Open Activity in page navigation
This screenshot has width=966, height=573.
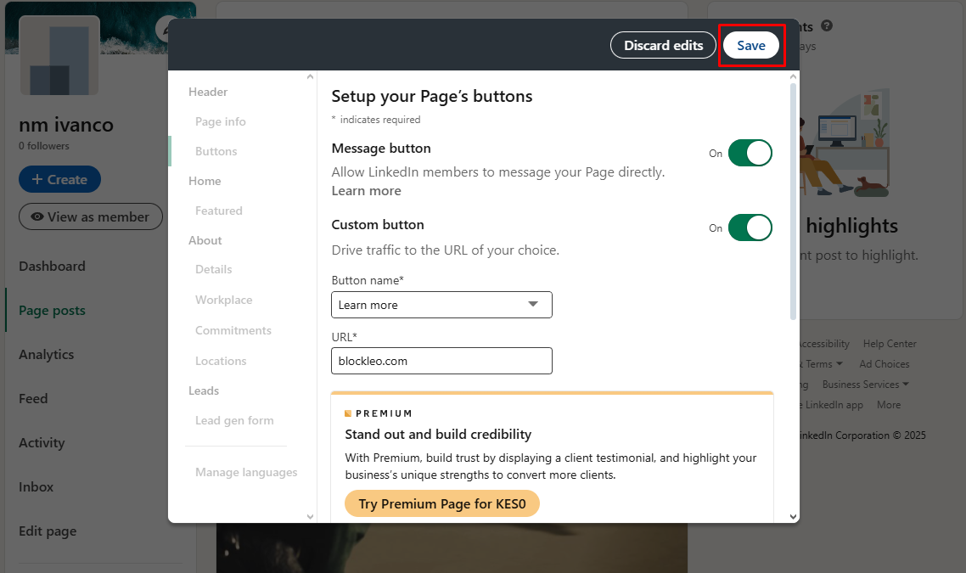point(42,443)
